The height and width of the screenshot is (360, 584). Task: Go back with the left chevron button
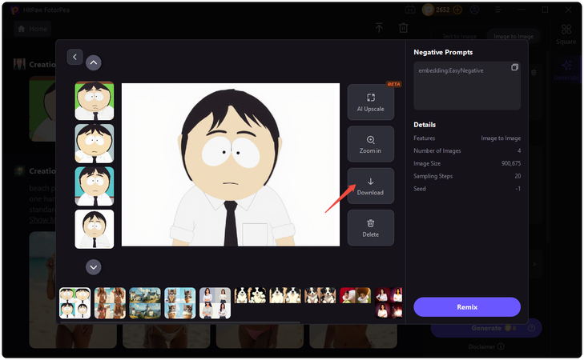click(75, 57)
